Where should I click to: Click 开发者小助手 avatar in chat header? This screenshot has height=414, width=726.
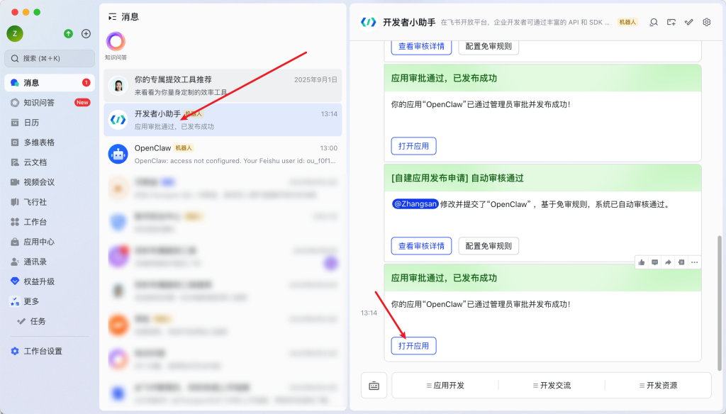369,22
